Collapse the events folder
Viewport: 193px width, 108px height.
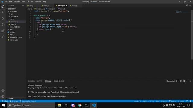pos(16,19)
